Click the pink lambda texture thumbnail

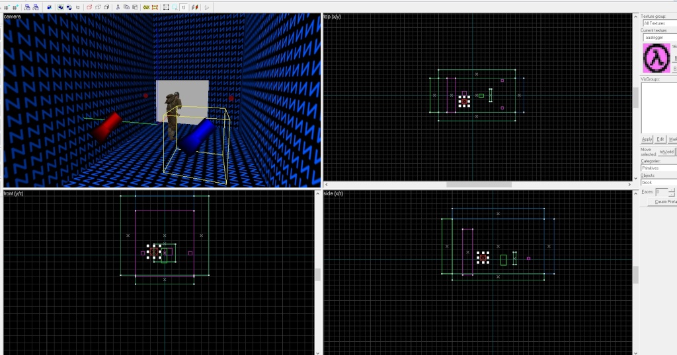click(657, 58)
